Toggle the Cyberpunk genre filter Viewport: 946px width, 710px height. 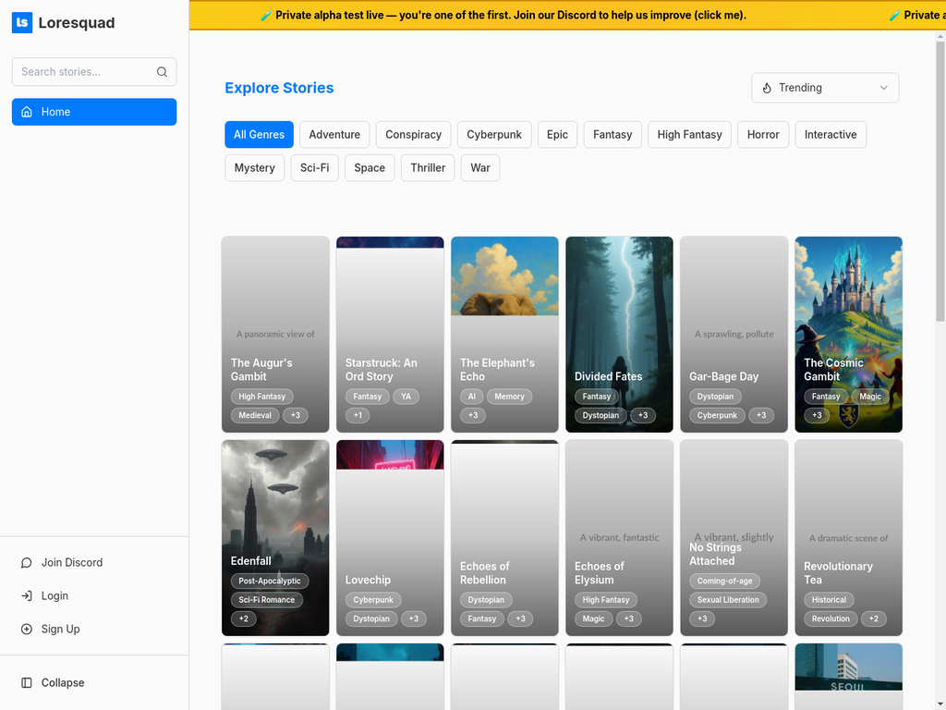click(x=494, y=134)
